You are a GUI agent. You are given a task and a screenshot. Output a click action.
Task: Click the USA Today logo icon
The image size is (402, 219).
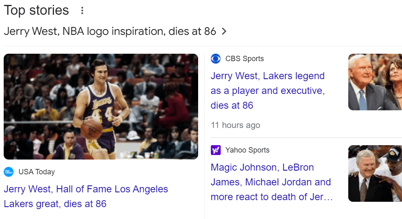point(9,172)
